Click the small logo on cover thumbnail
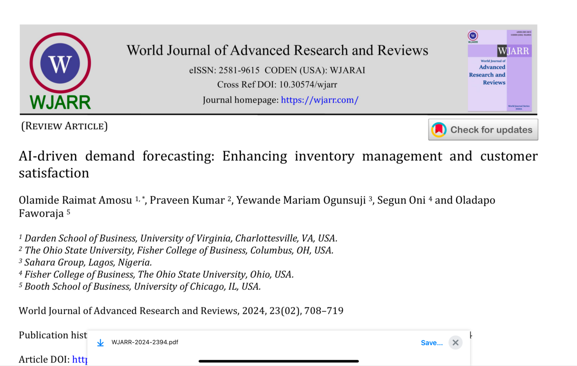Image resolution: width=577 pixels, height=366 pixels. click(x=473, y=36)
